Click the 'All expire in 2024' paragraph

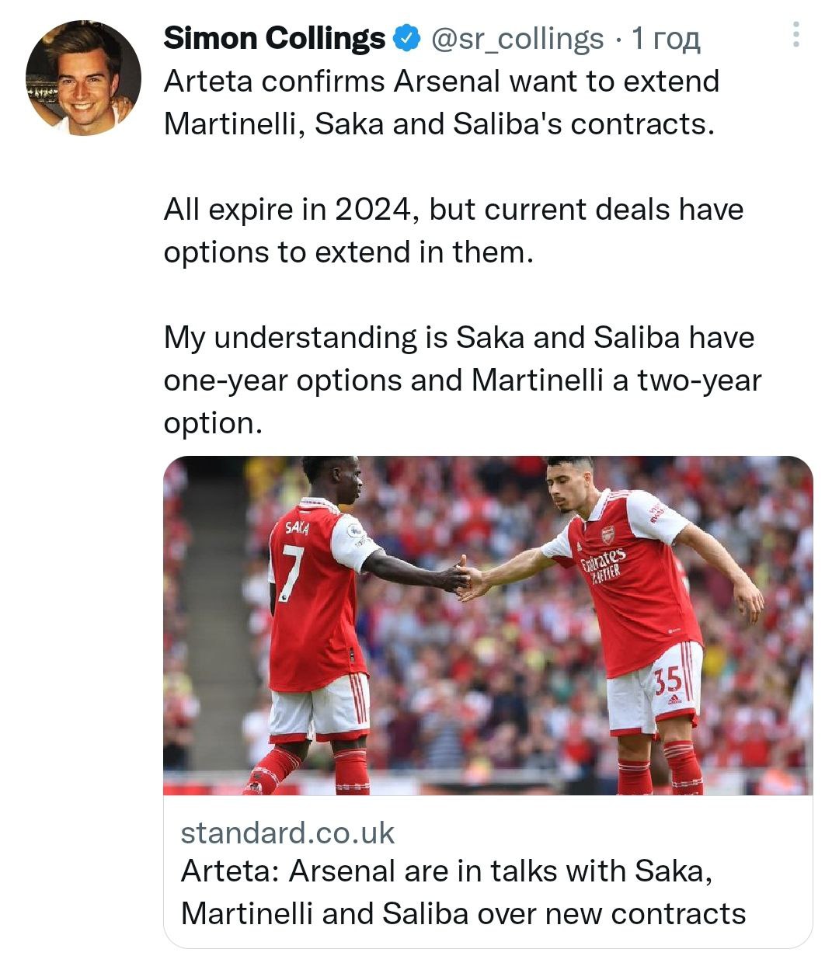453,231
